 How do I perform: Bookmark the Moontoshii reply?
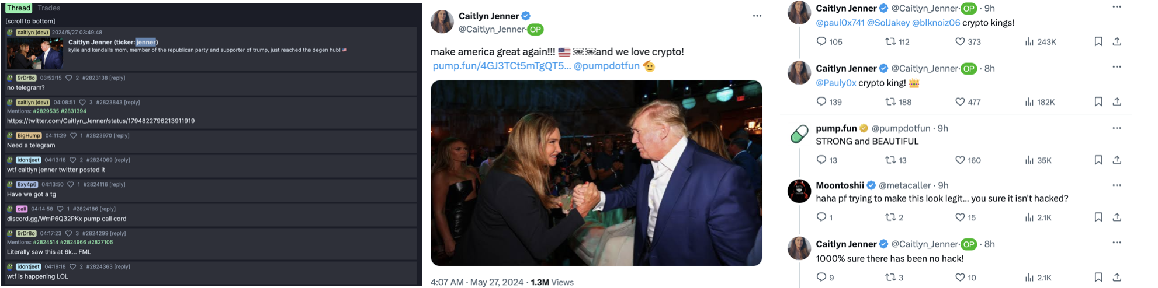1098,217
